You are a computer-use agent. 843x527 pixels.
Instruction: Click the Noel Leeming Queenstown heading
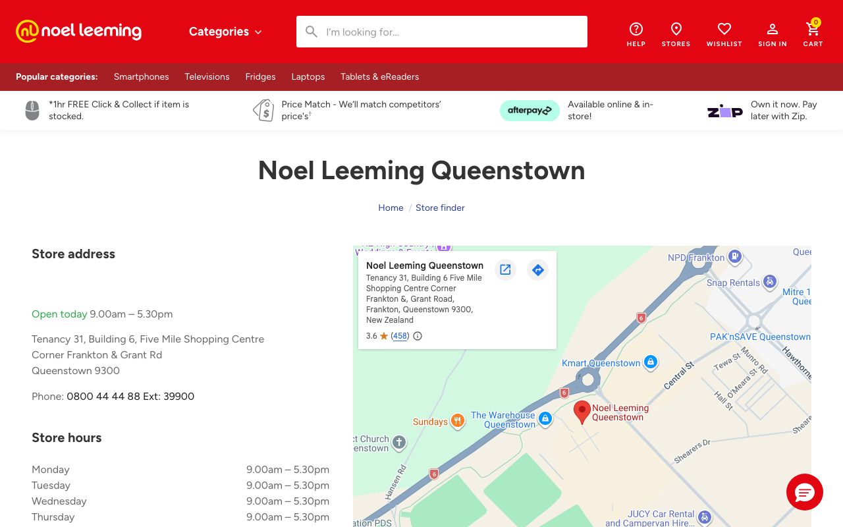(421, 170)
